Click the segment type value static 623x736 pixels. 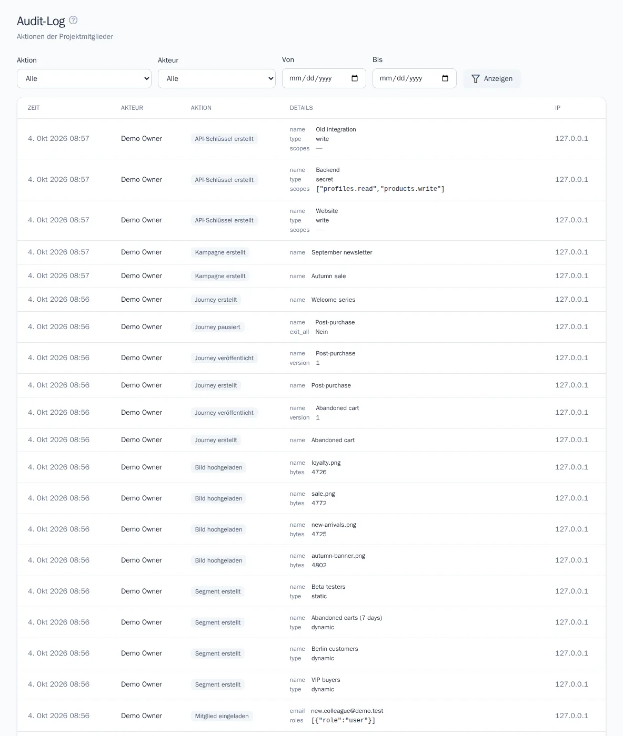coord(319,596)
